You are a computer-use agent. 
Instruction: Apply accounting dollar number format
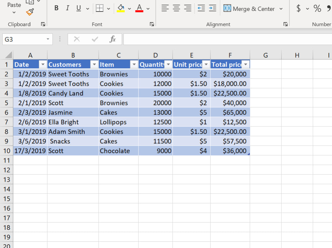(298, 9)
